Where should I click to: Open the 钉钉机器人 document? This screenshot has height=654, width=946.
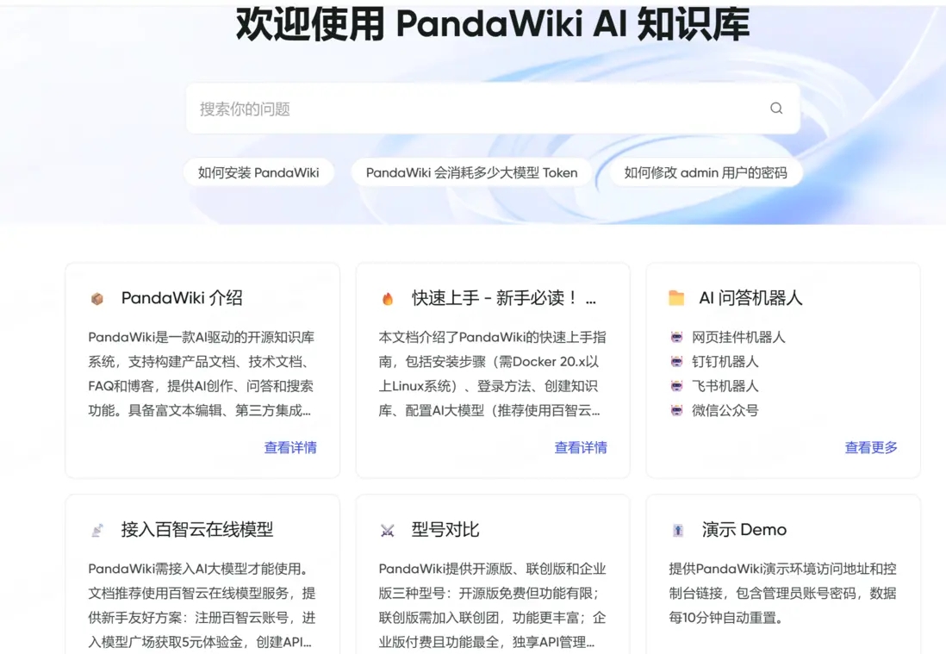coord(725,362)
